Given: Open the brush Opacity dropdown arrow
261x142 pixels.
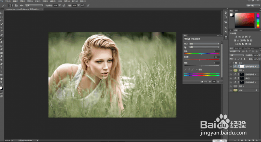Looking at the screenshot, I should (x=60, y=6).
